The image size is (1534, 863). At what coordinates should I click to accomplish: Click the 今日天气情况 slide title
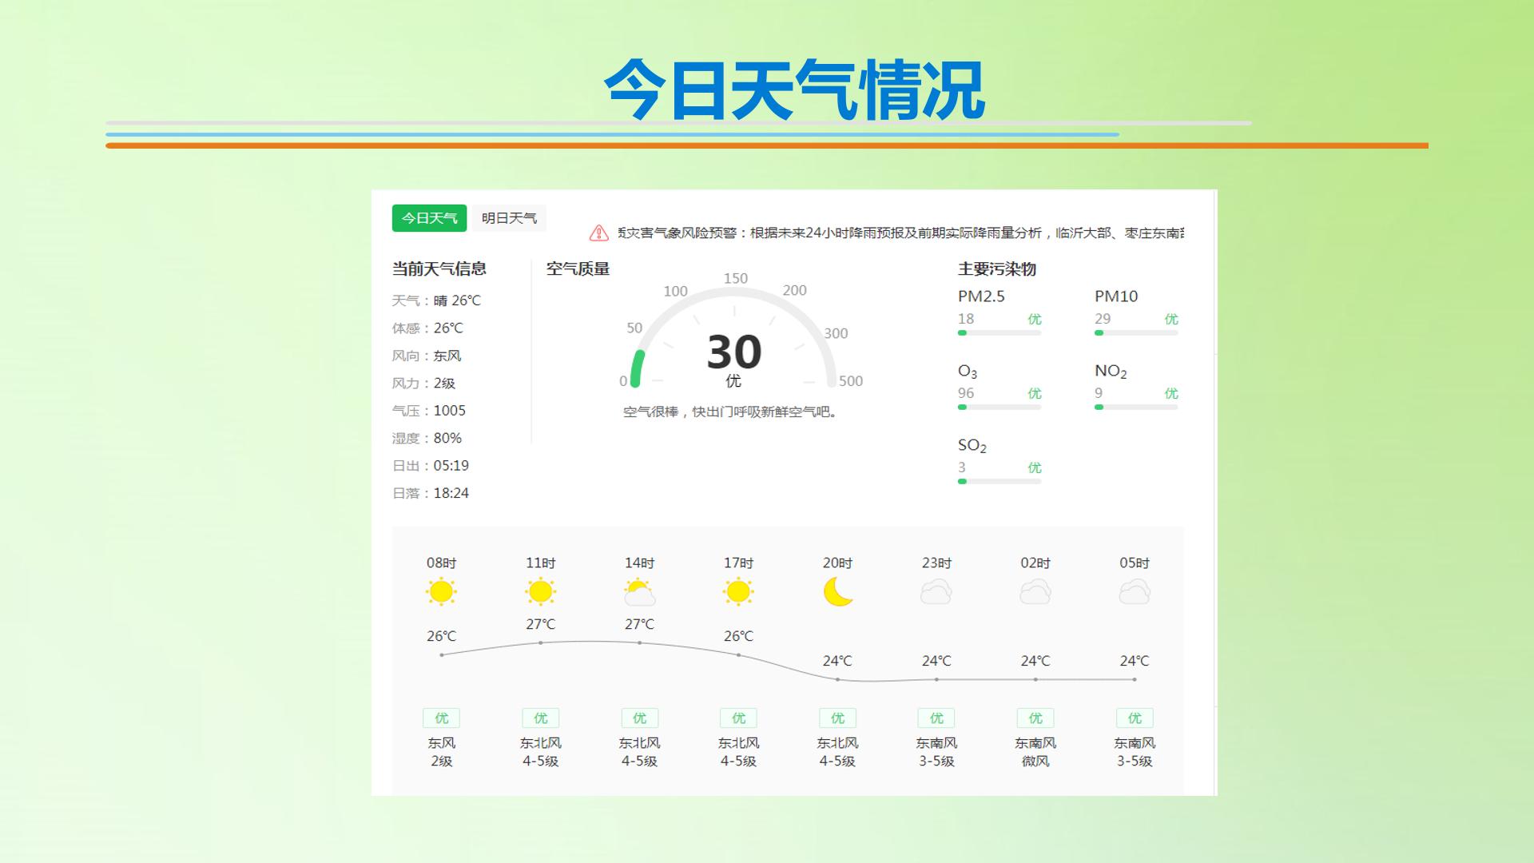pos(794,89)
